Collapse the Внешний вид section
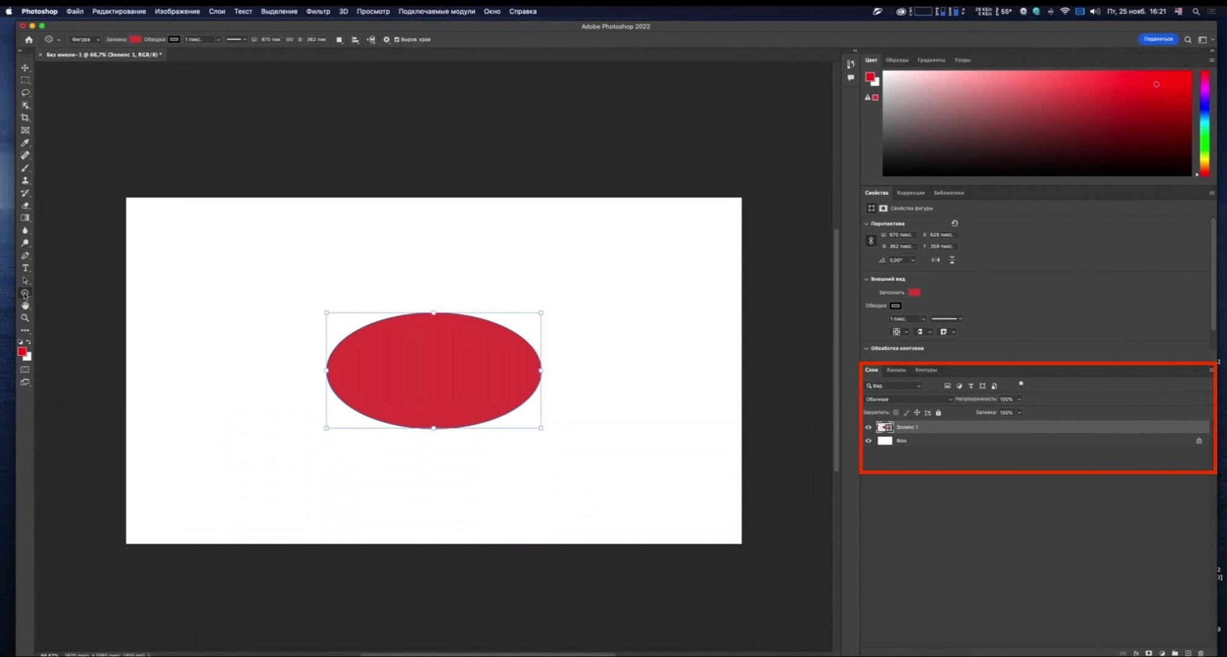1227x657 pixels. point(867,279)
